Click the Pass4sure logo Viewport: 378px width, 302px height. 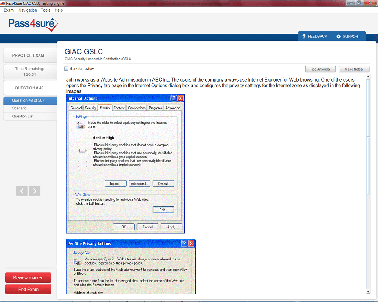[34, 25]
